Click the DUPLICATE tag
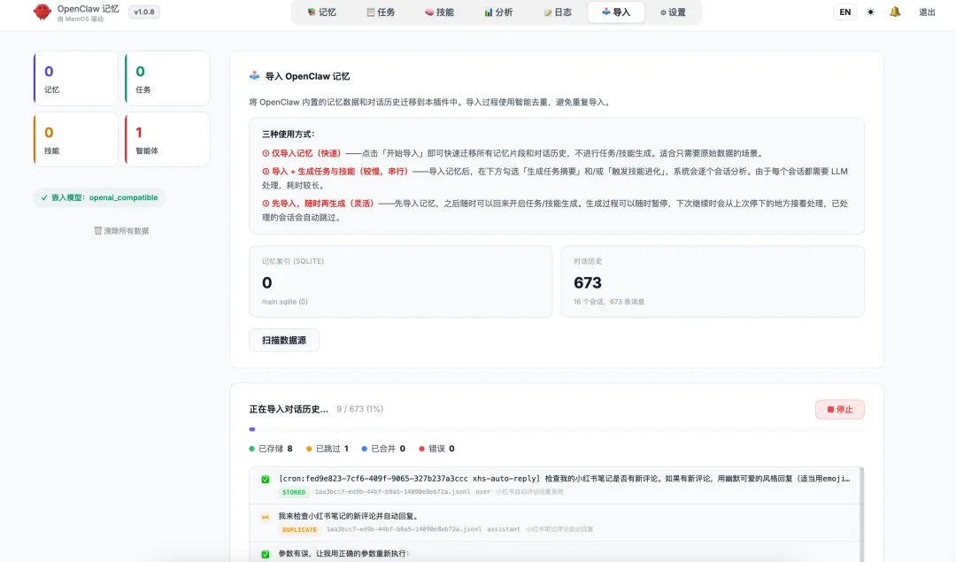Viewport: 956px width, 562px height. point(299,529)
